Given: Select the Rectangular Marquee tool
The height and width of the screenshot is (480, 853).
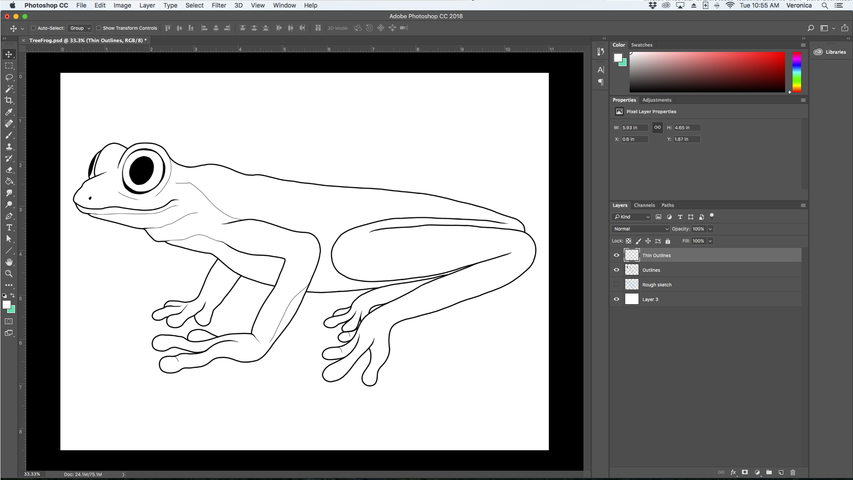Looking at the screenshot, I should point(9,66).
